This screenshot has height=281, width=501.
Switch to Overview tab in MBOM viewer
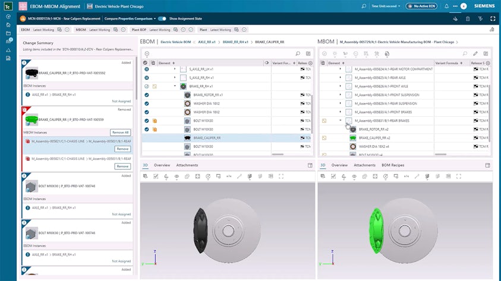[x=339, y=165]
